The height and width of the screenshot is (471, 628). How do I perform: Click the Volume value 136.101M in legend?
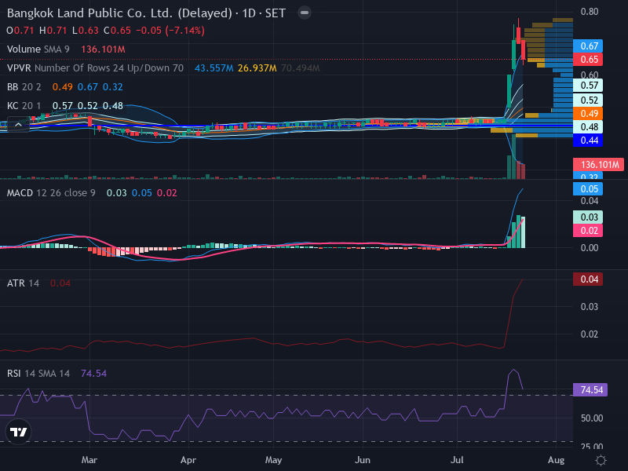coord(104,49)
